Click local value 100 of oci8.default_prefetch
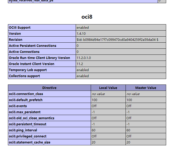This screenshot has height=154, width=173. (x=94, y=100)
